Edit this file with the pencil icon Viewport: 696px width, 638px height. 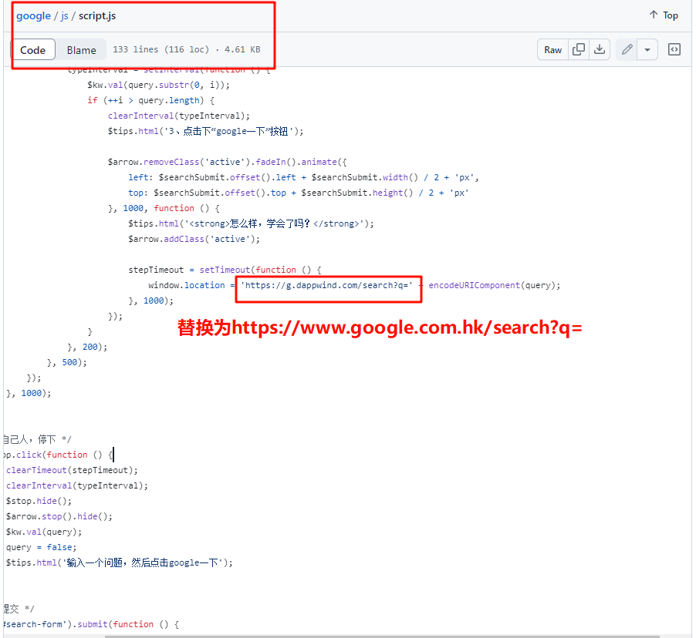point(627,49)
